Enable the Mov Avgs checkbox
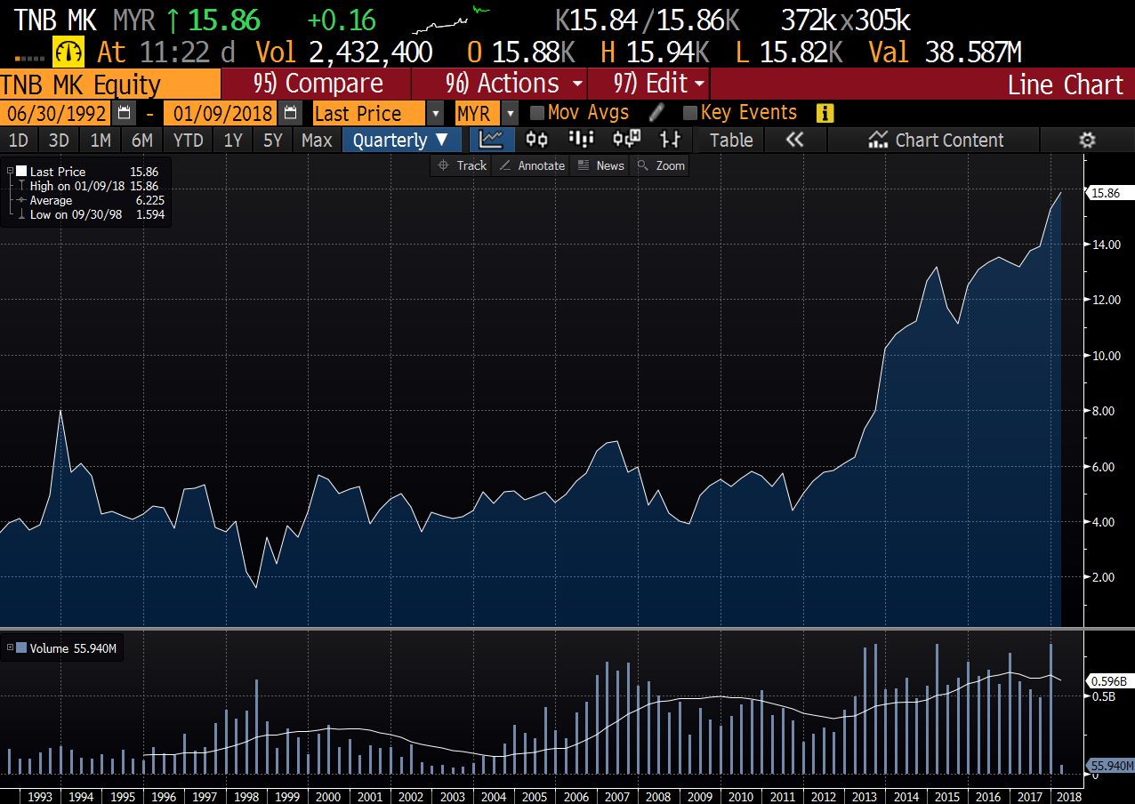This screenshot has height=804, width=1135. pyautogui.click(x=537, y=113)
